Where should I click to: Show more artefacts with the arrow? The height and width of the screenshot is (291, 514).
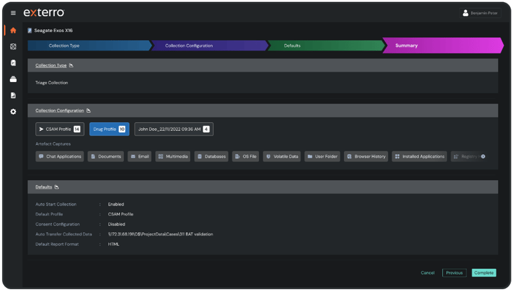coord(483,157)
